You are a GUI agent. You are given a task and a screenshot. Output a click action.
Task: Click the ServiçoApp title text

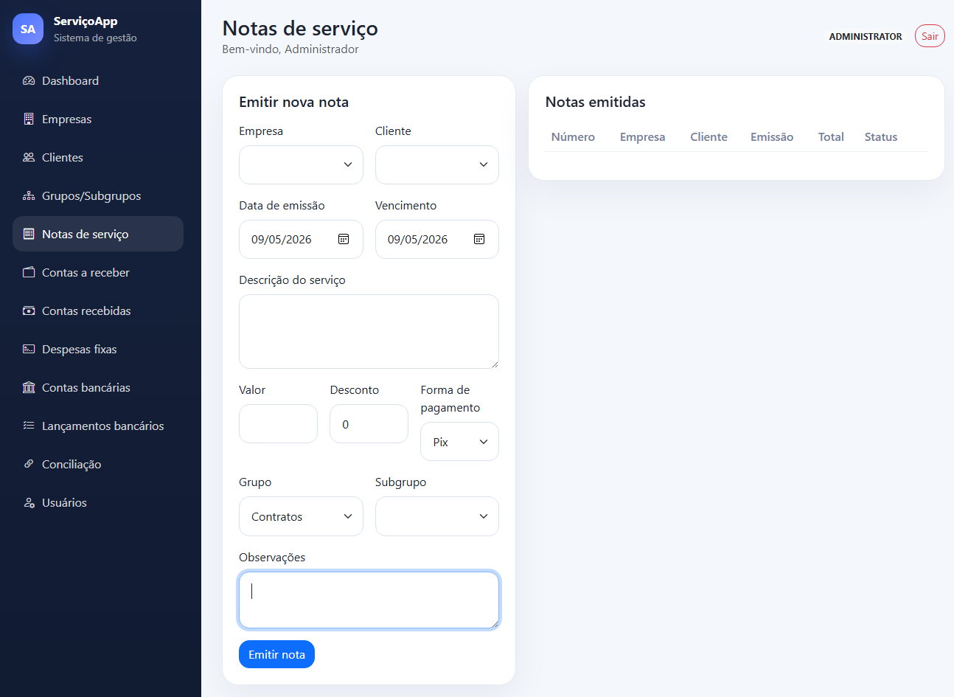click(x=86, y=21)
